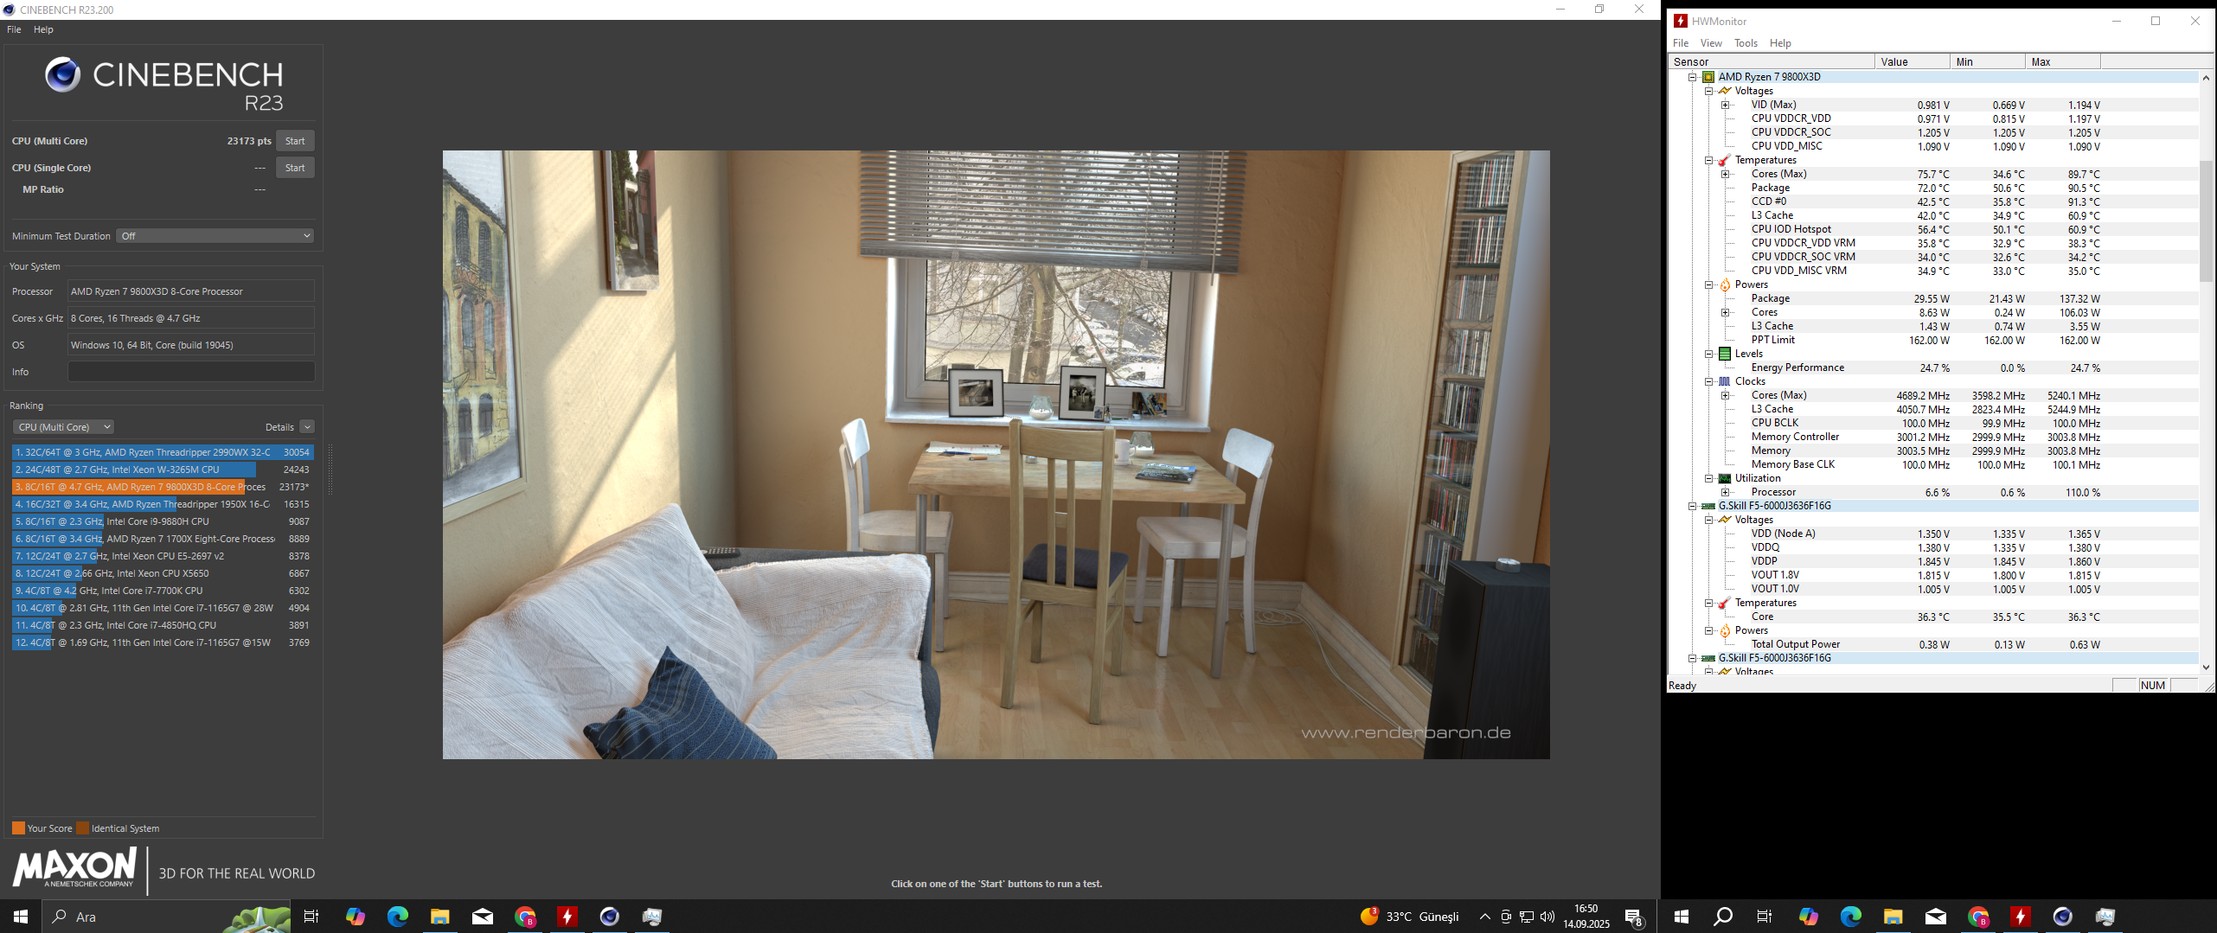
Task: Click the Max column header in HWMonitor
Action: [2062, 61]
